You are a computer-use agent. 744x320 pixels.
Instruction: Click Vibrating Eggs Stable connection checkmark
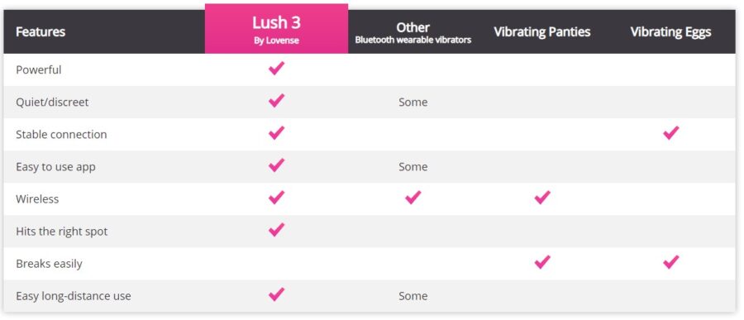[x=671, y=133]
